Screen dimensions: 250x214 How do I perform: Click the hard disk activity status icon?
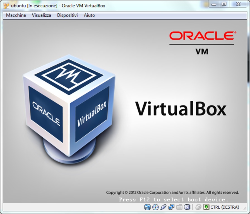(x=147, y=207)
